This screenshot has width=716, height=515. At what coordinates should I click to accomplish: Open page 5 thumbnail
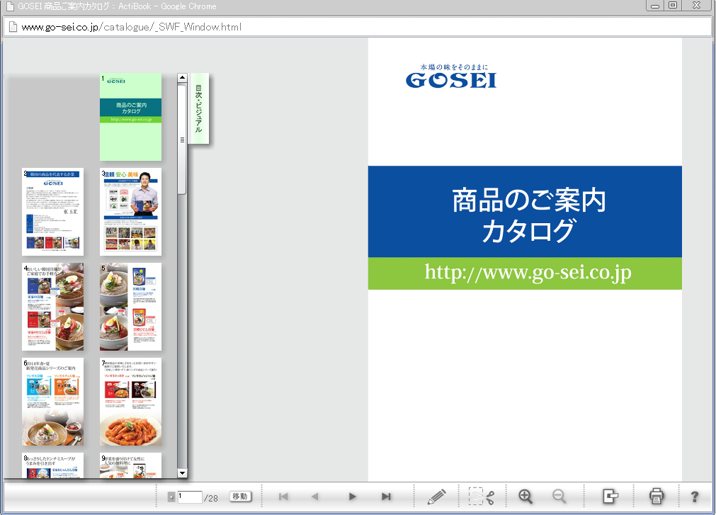click(130, 307)
